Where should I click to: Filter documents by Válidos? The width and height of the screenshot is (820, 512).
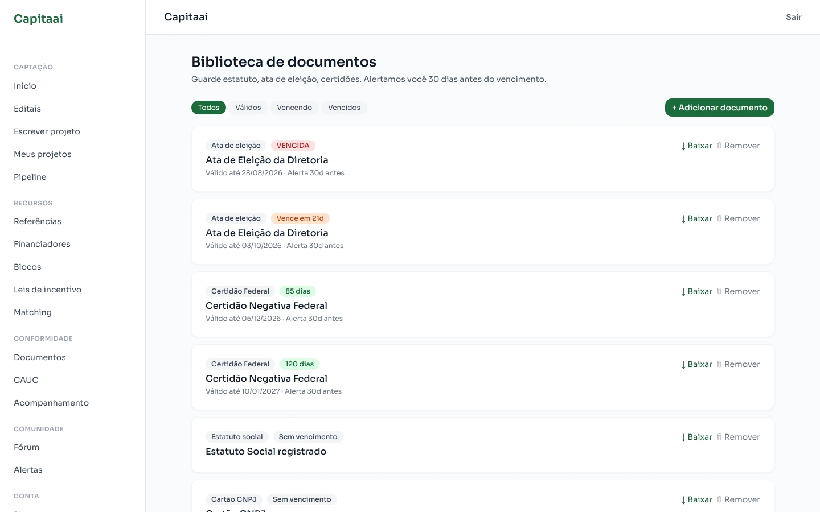point(248,108)
